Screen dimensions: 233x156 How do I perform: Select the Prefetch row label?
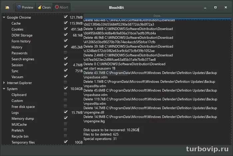click(18, 131)
